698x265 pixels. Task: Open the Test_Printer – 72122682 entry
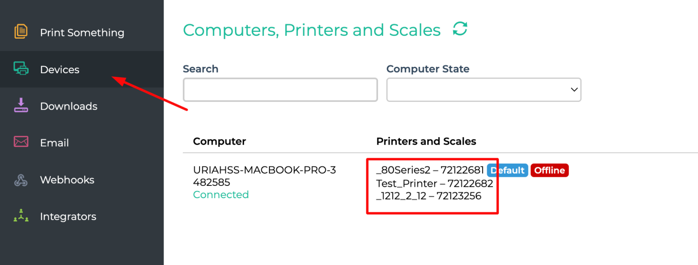coord(434,184)
